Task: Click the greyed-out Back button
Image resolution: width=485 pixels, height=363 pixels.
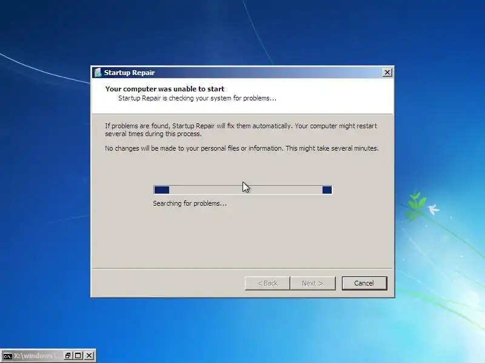Action: [267, 283]
